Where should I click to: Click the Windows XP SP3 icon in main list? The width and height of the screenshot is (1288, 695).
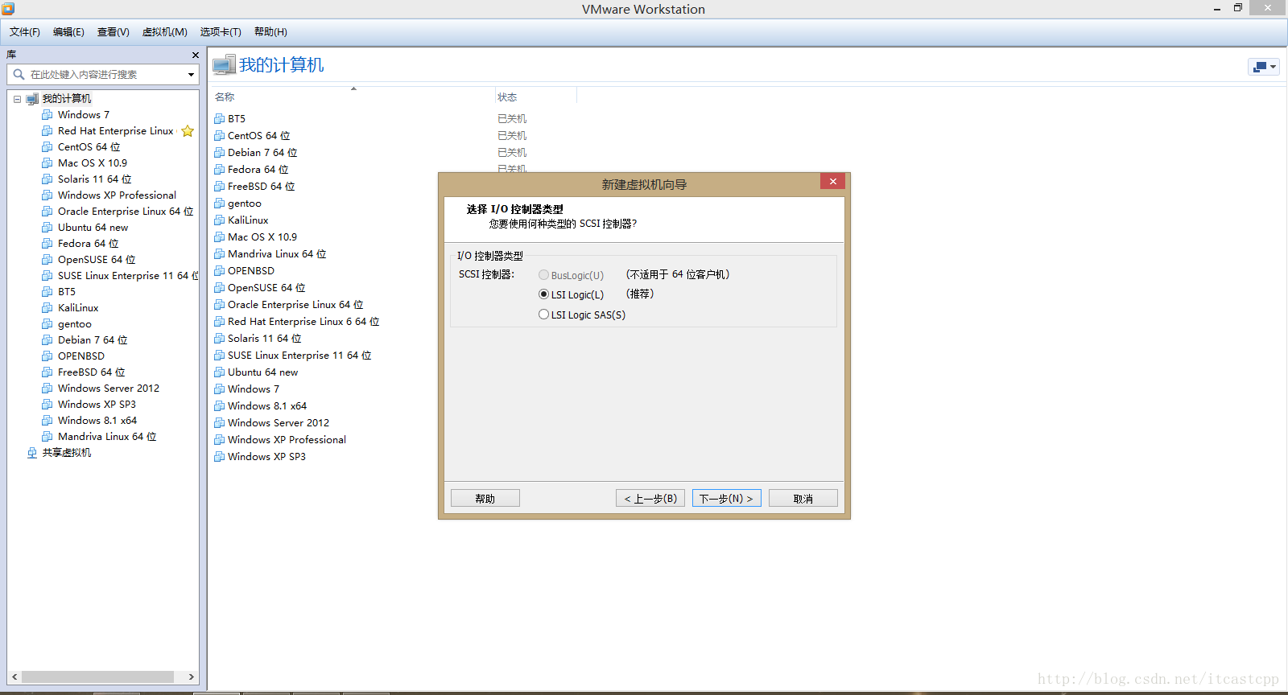[x=220, y=457]
